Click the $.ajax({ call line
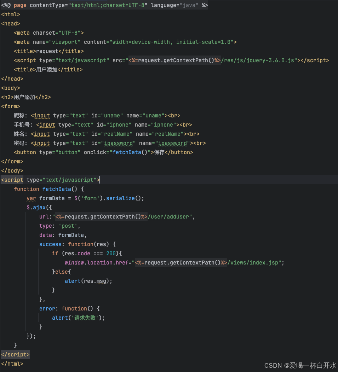Viewport: 338px width, 372px height. coord(39,208)
